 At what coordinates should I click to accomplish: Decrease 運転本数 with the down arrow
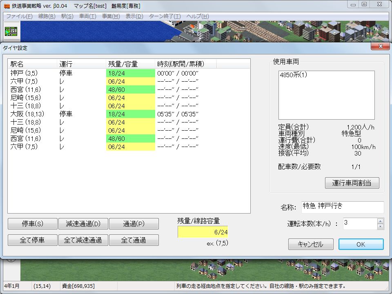pos(380,226)
